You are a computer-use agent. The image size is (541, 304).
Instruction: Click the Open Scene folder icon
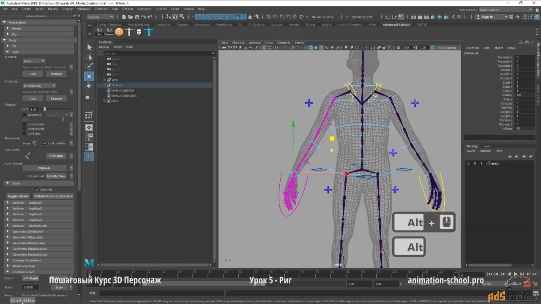pos(130,17)
